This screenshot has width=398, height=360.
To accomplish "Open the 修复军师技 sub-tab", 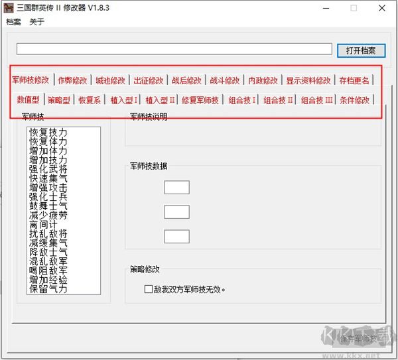I will coord(200,100).
